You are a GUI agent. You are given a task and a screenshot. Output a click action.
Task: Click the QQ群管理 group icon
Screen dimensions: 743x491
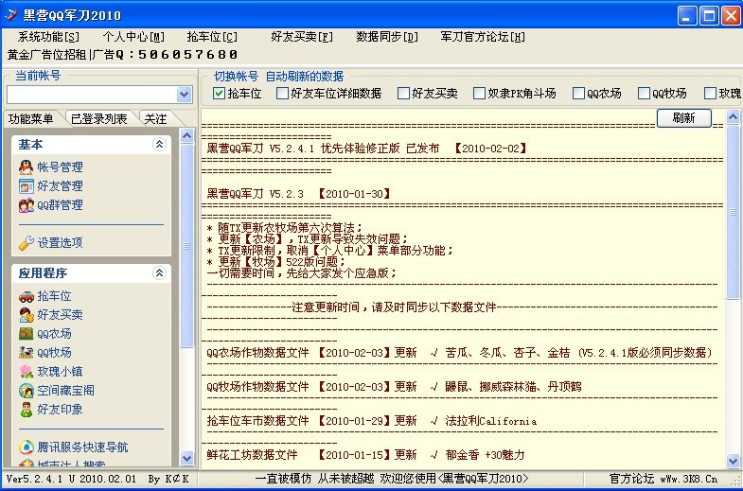[27, 205]
